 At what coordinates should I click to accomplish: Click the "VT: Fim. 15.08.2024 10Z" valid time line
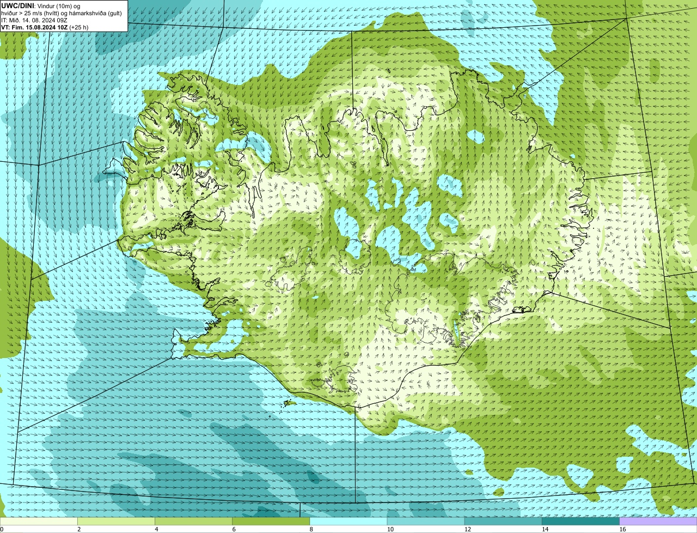[34, 27]
